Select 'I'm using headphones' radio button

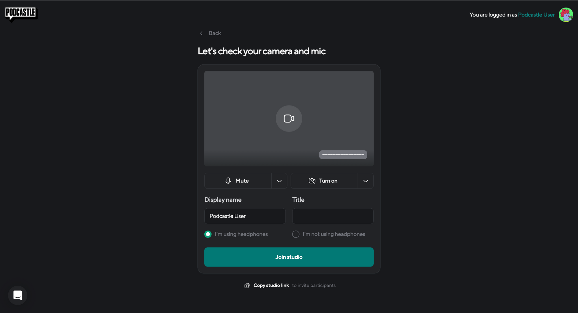click(x=208, y=234)
